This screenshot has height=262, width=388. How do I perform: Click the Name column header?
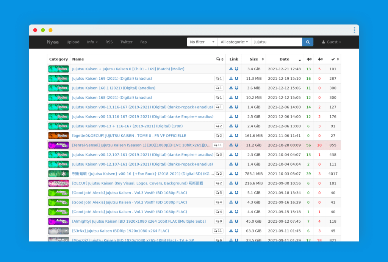point(78,59)
